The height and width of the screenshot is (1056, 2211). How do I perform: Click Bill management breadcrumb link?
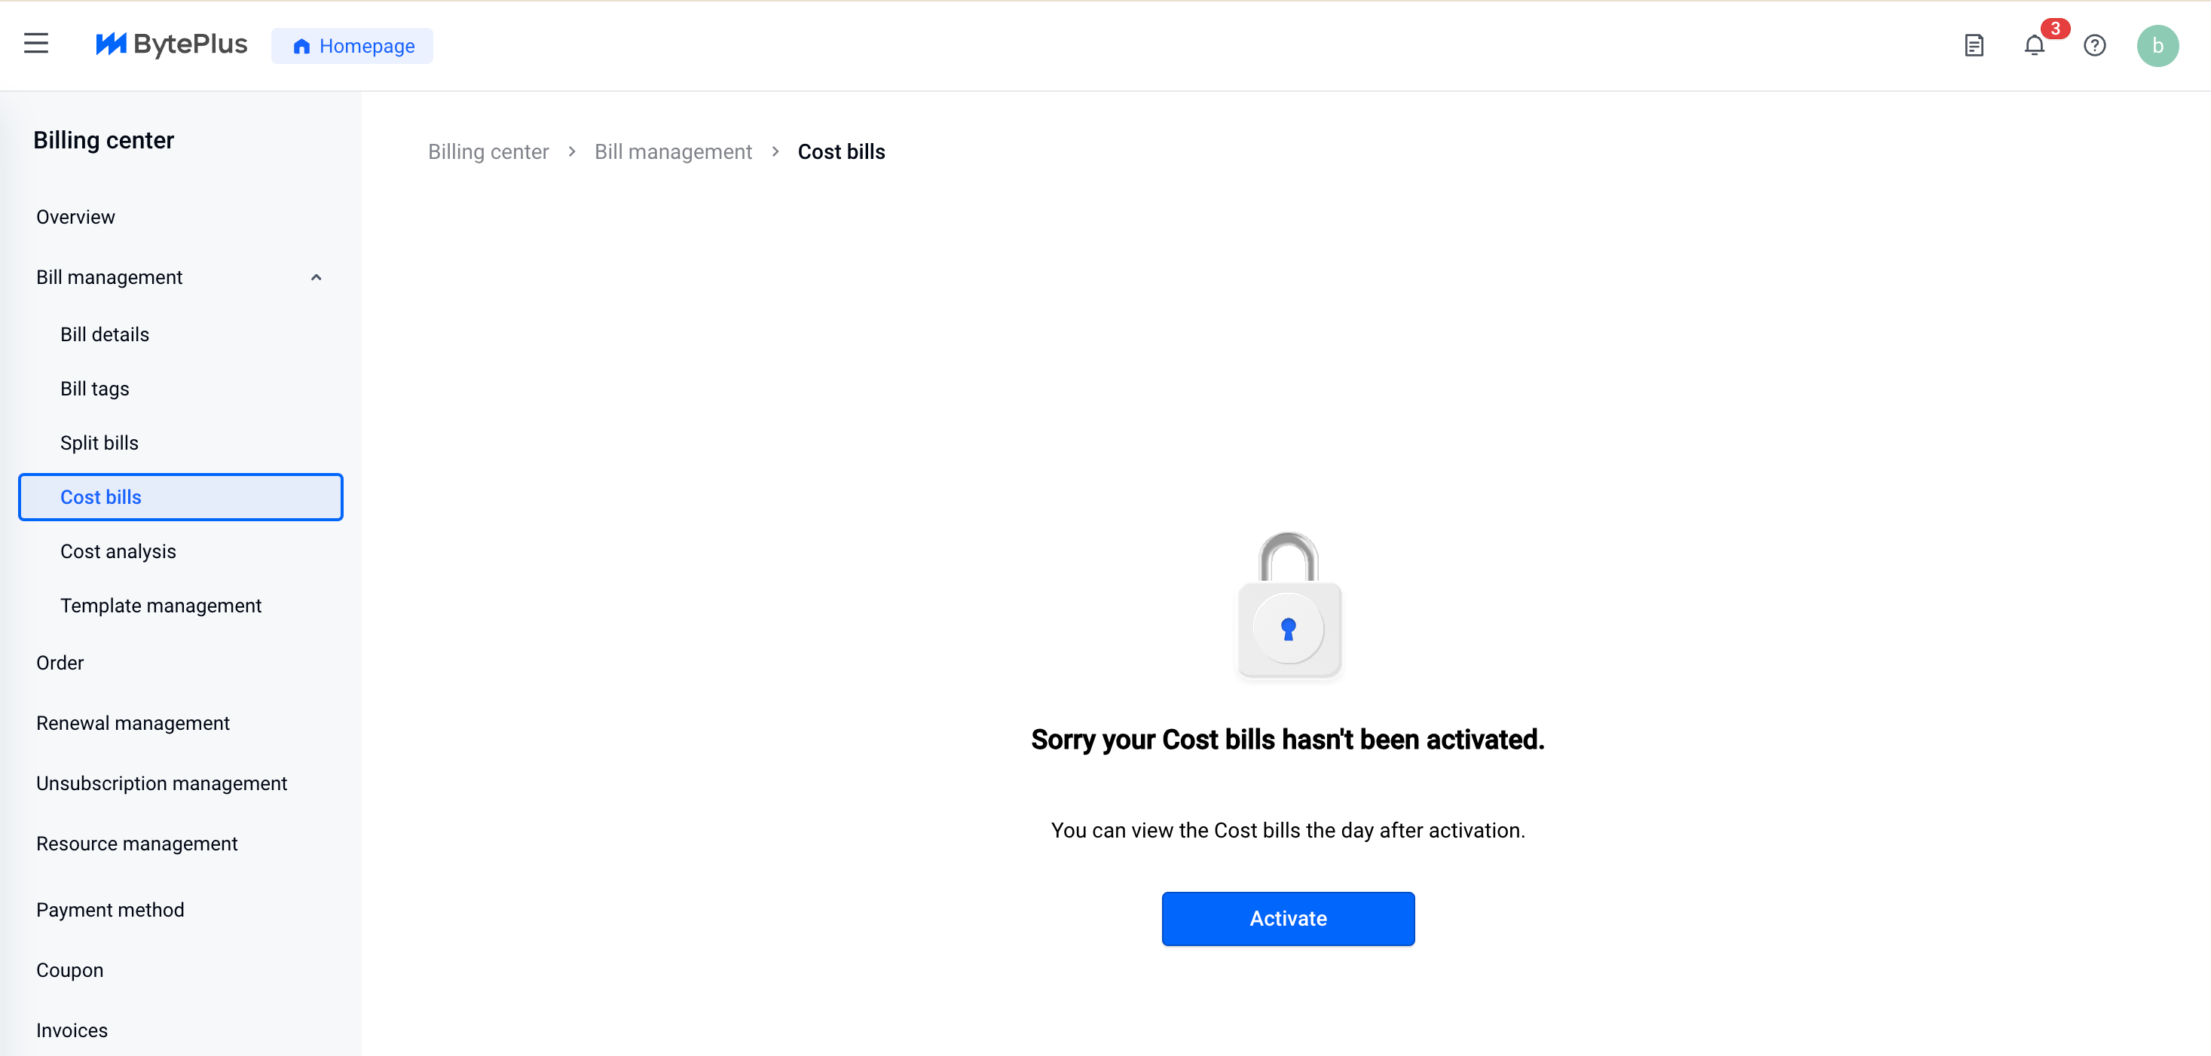coord(673,152)
